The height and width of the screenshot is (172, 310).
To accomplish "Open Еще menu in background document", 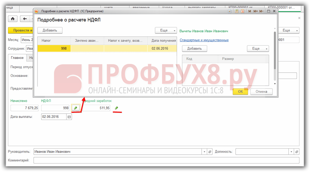I will 289,30.
